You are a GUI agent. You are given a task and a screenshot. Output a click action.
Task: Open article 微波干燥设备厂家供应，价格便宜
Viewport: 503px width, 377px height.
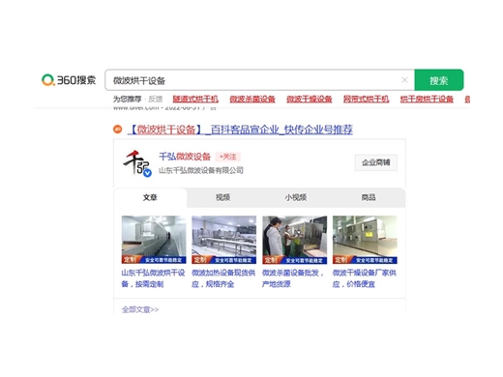click(365, 278)
